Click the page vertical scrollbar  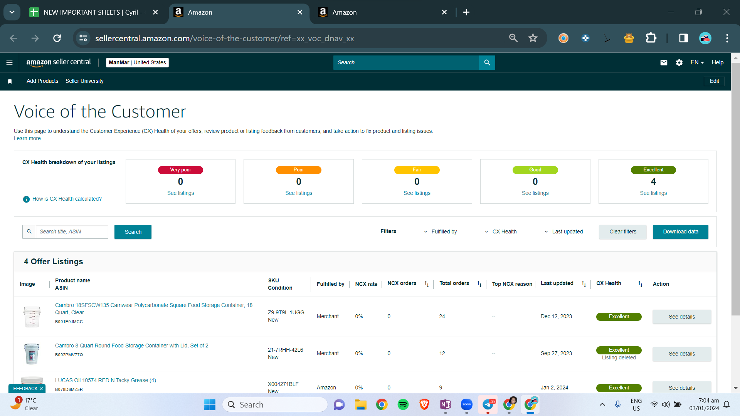pos(735,189)
